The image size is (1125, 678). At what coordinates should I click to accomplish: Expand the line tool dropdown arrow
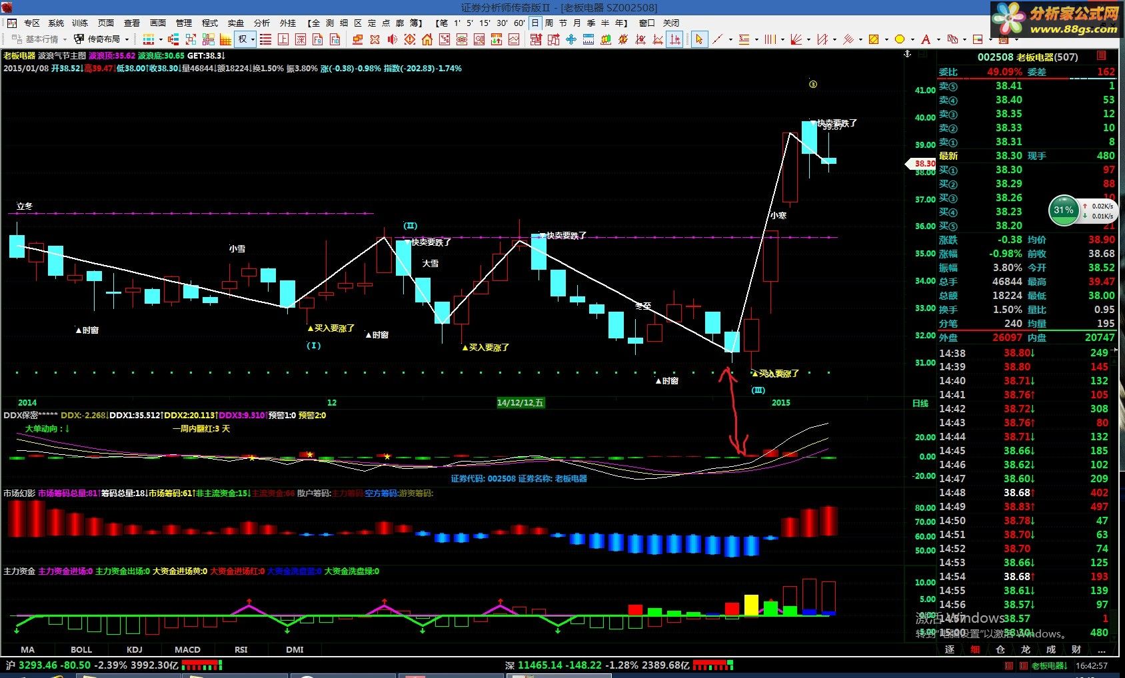730,39
